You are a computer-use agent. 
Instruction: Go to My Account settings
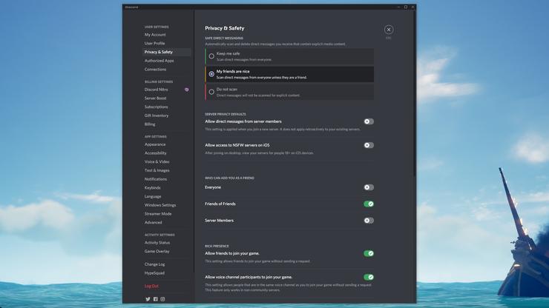[x=155, y=35]
